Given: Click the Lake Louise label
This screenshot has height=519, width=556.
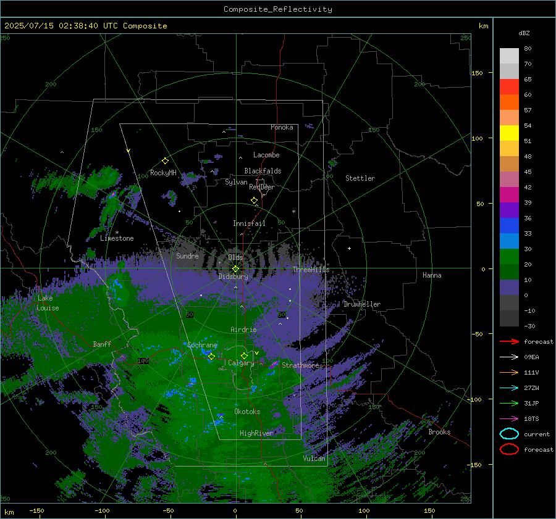Looking at the screenshot, I should pos(48,303).
